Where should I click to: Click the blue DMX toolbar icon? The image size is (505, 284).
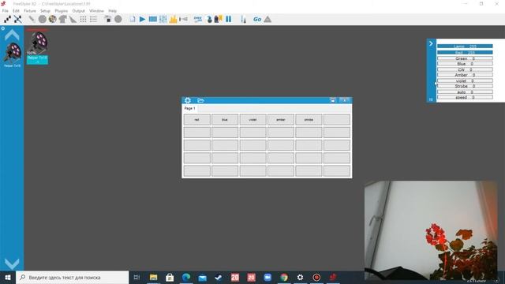(x=198, y=19)
